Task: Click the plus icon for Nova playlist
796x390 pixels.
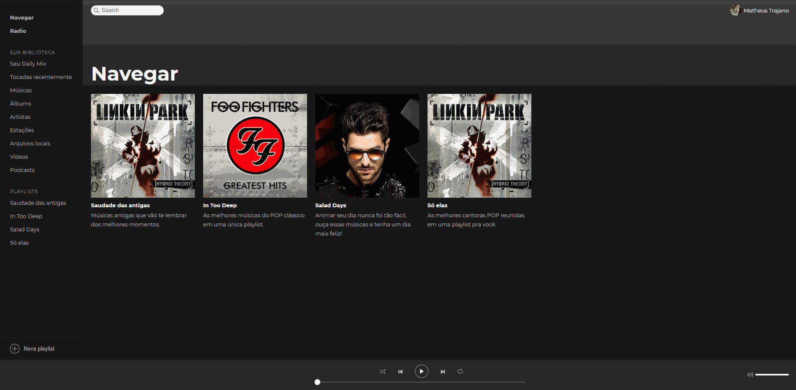Action: (15, 349)
